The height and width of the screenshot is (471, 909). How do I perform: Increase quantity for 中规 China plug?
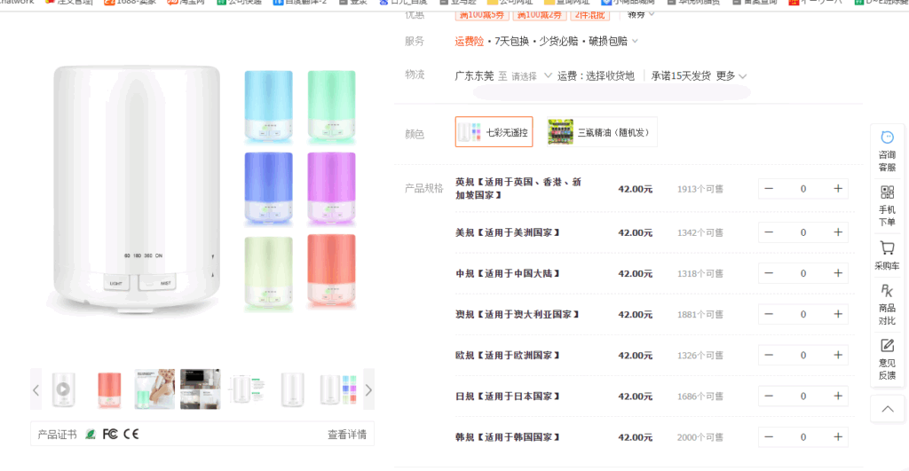coord(838,273)
